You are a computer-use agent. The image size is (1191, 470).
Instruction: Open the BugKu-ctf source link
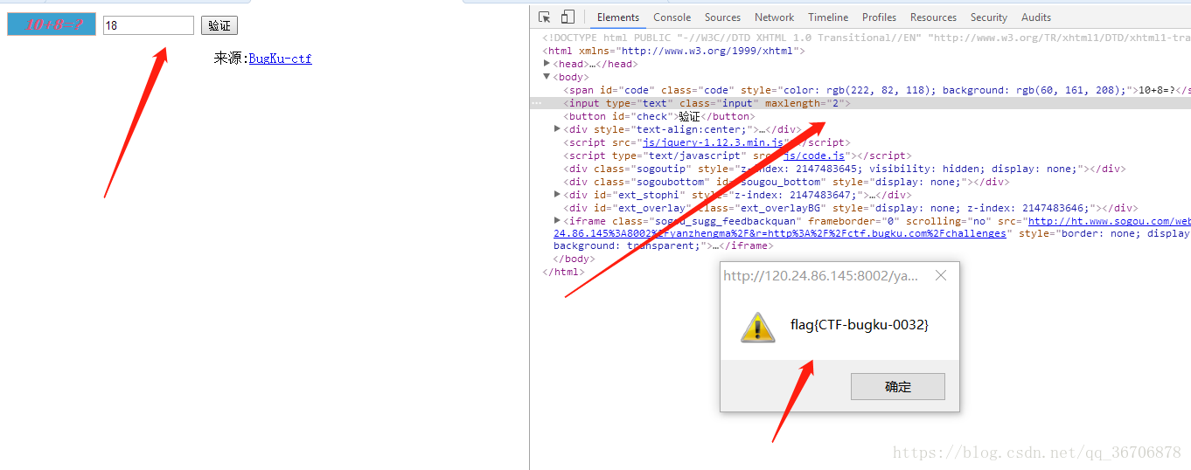[280, 59]
